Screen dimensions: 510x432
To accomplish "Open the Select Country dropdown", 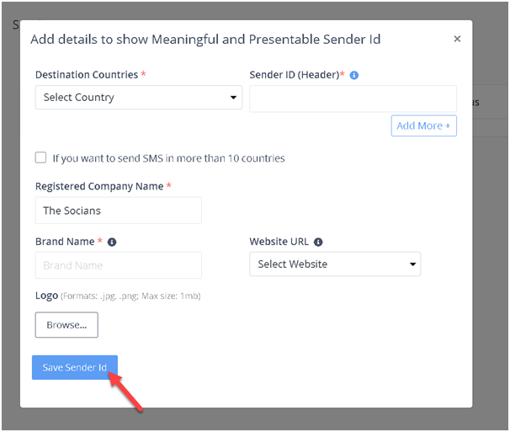I will [x=139, y=98].
